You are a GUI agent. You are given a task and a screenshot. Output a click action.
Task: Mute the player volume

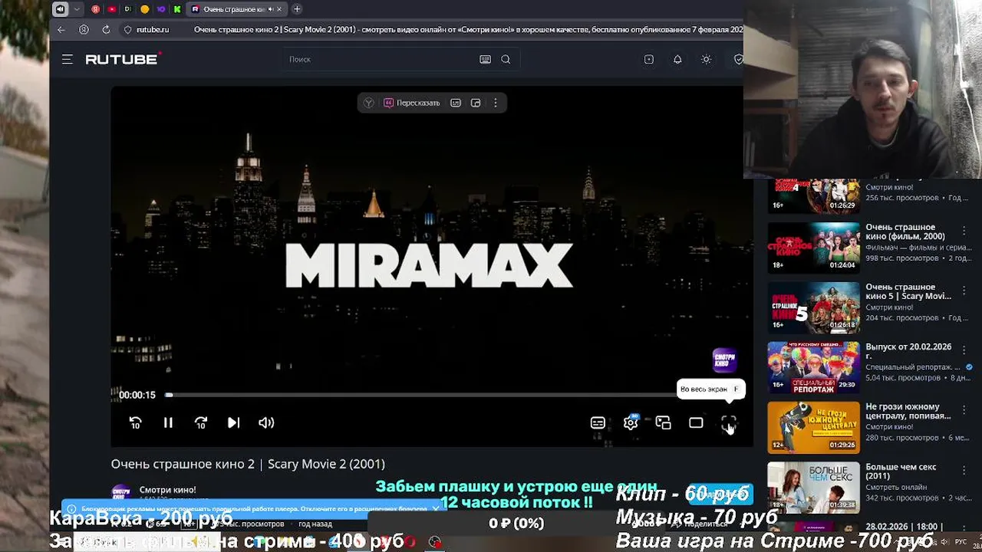pos(266,422)
